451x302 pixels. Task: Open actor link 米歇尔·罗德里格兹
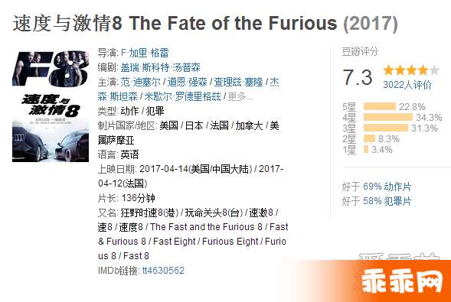point(183,97)
